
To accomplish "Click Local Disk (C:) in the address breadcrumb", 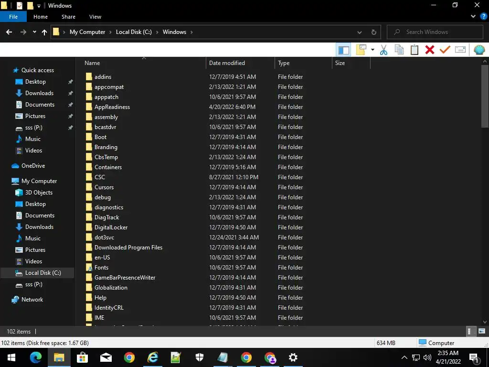I will [134, 32].
